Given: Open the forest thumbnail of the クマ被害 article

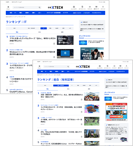Looking at the screenshot, I should [92, 121].
